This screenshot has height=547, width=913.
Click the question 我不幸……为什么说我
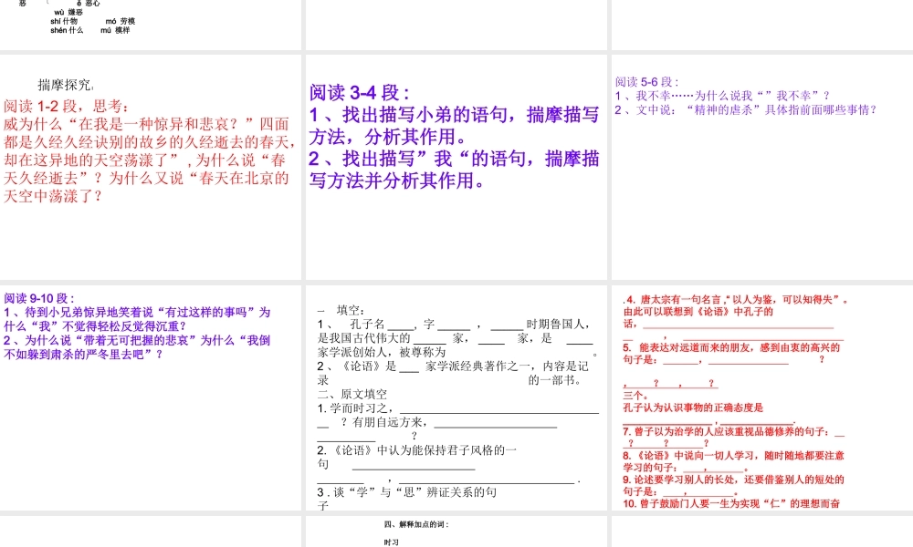(722, 96)
